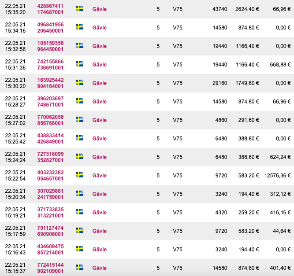Open ticket number 428867411 174687001
Viewport: 294px width, 276px height.
(50, 9)
